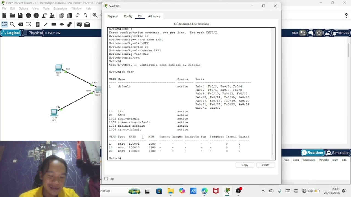Open the View menu
This screenshot has width=351, height=197.
36,8
